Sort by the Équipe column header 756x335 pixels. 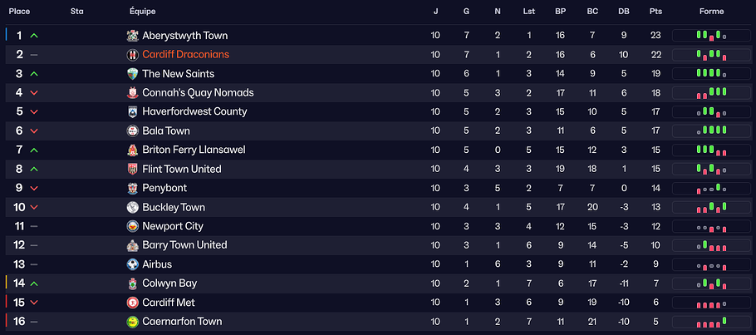(x=143, y=12)
